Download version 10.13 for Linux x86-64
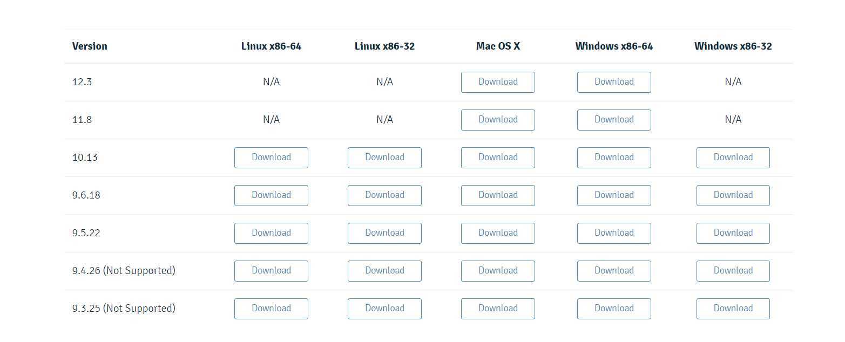The width and height of the screenshot is (845, 342). coord(271,158)
